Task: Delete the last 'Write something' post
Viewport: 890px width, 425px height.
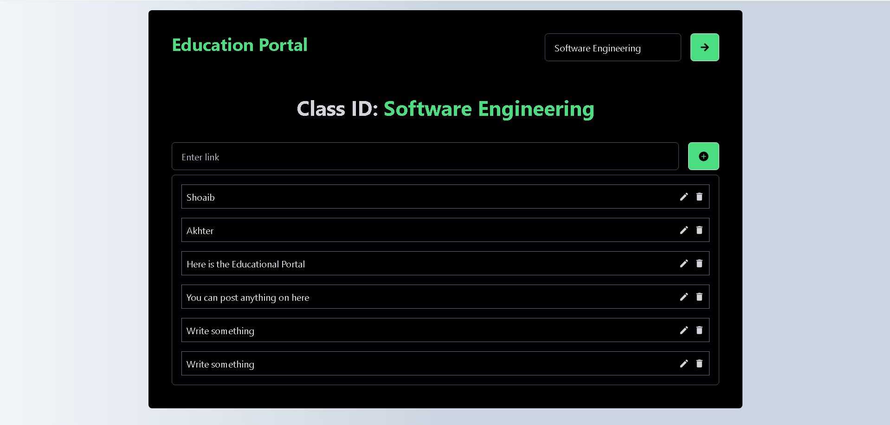Action: 699,363
